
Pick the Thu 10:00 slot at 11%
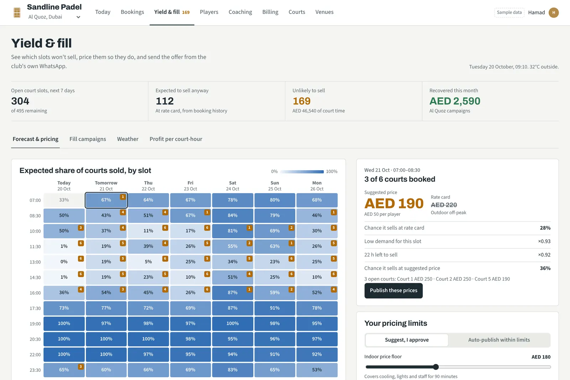coord(148,231)
